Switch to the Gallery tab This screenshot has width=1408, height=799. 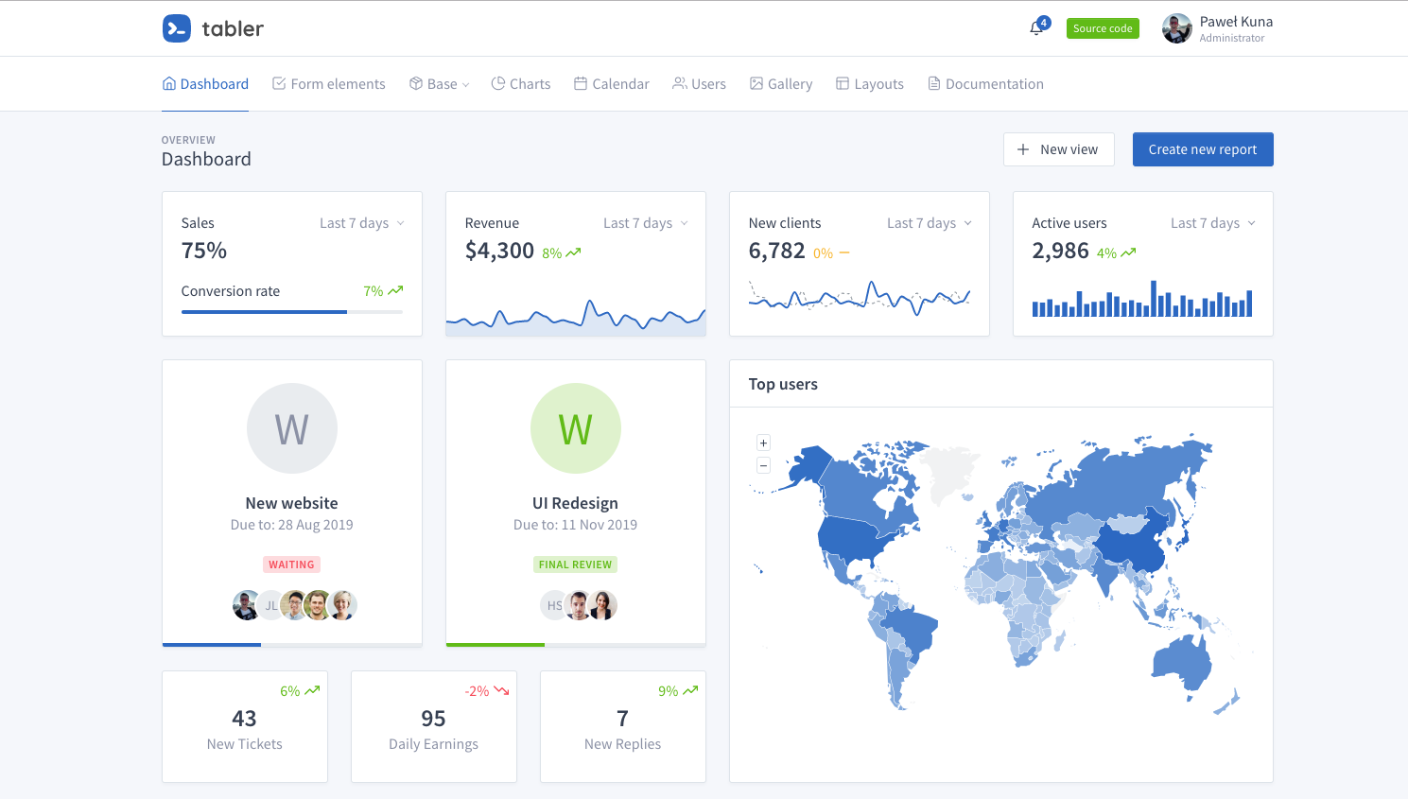781,84
